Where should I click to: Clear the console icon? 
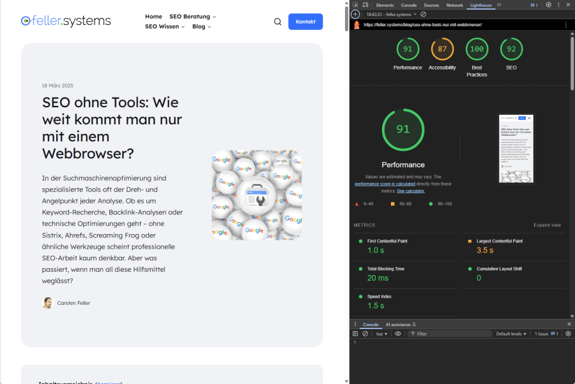tap(365, 334)
